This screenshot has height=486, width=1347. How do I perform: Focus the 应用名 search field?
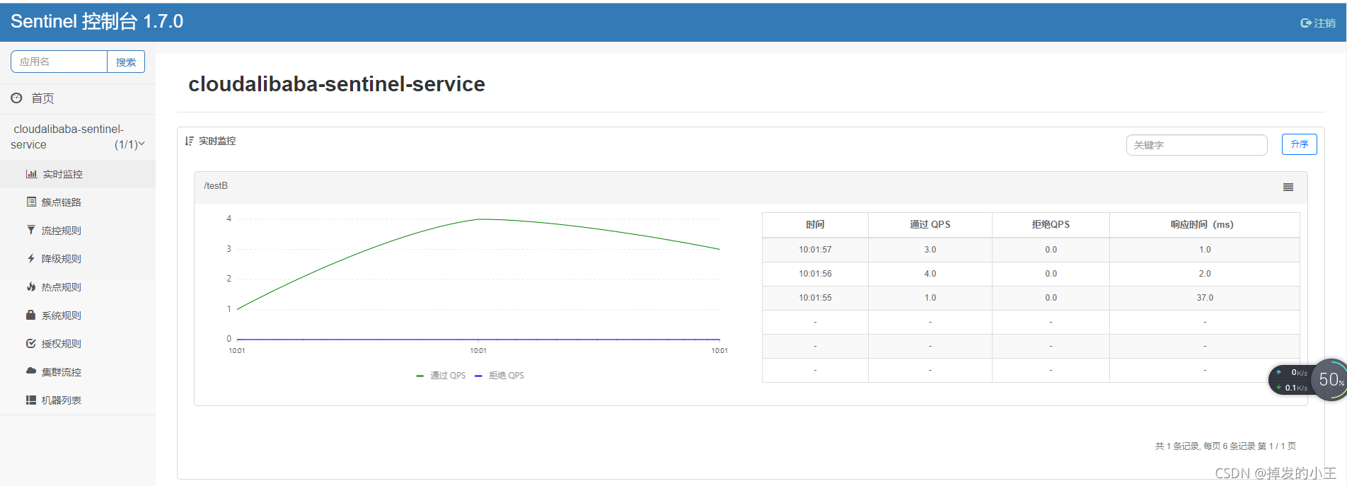tap(59, 62)
